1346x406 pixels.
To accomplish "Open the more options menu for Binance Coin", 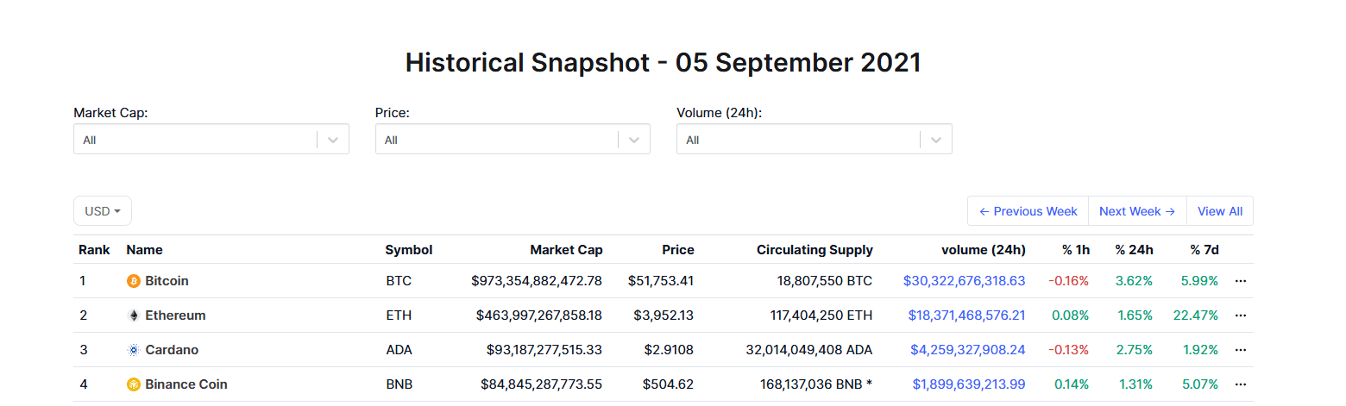I will [x=1241, y=384].
